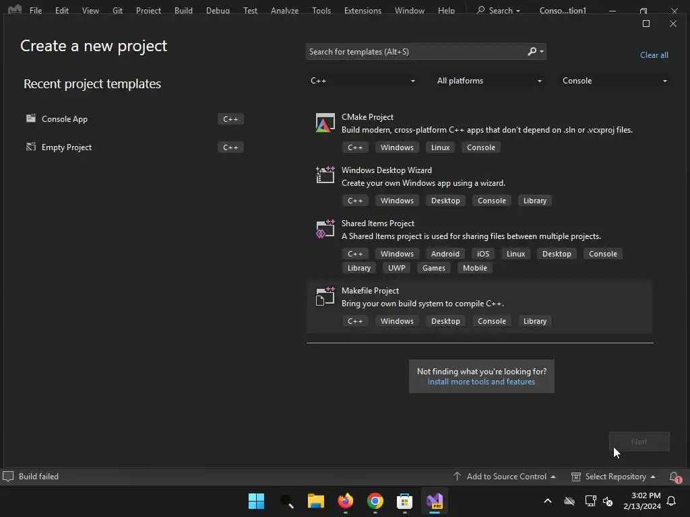Click the Clear all filters link

(654, 55)
